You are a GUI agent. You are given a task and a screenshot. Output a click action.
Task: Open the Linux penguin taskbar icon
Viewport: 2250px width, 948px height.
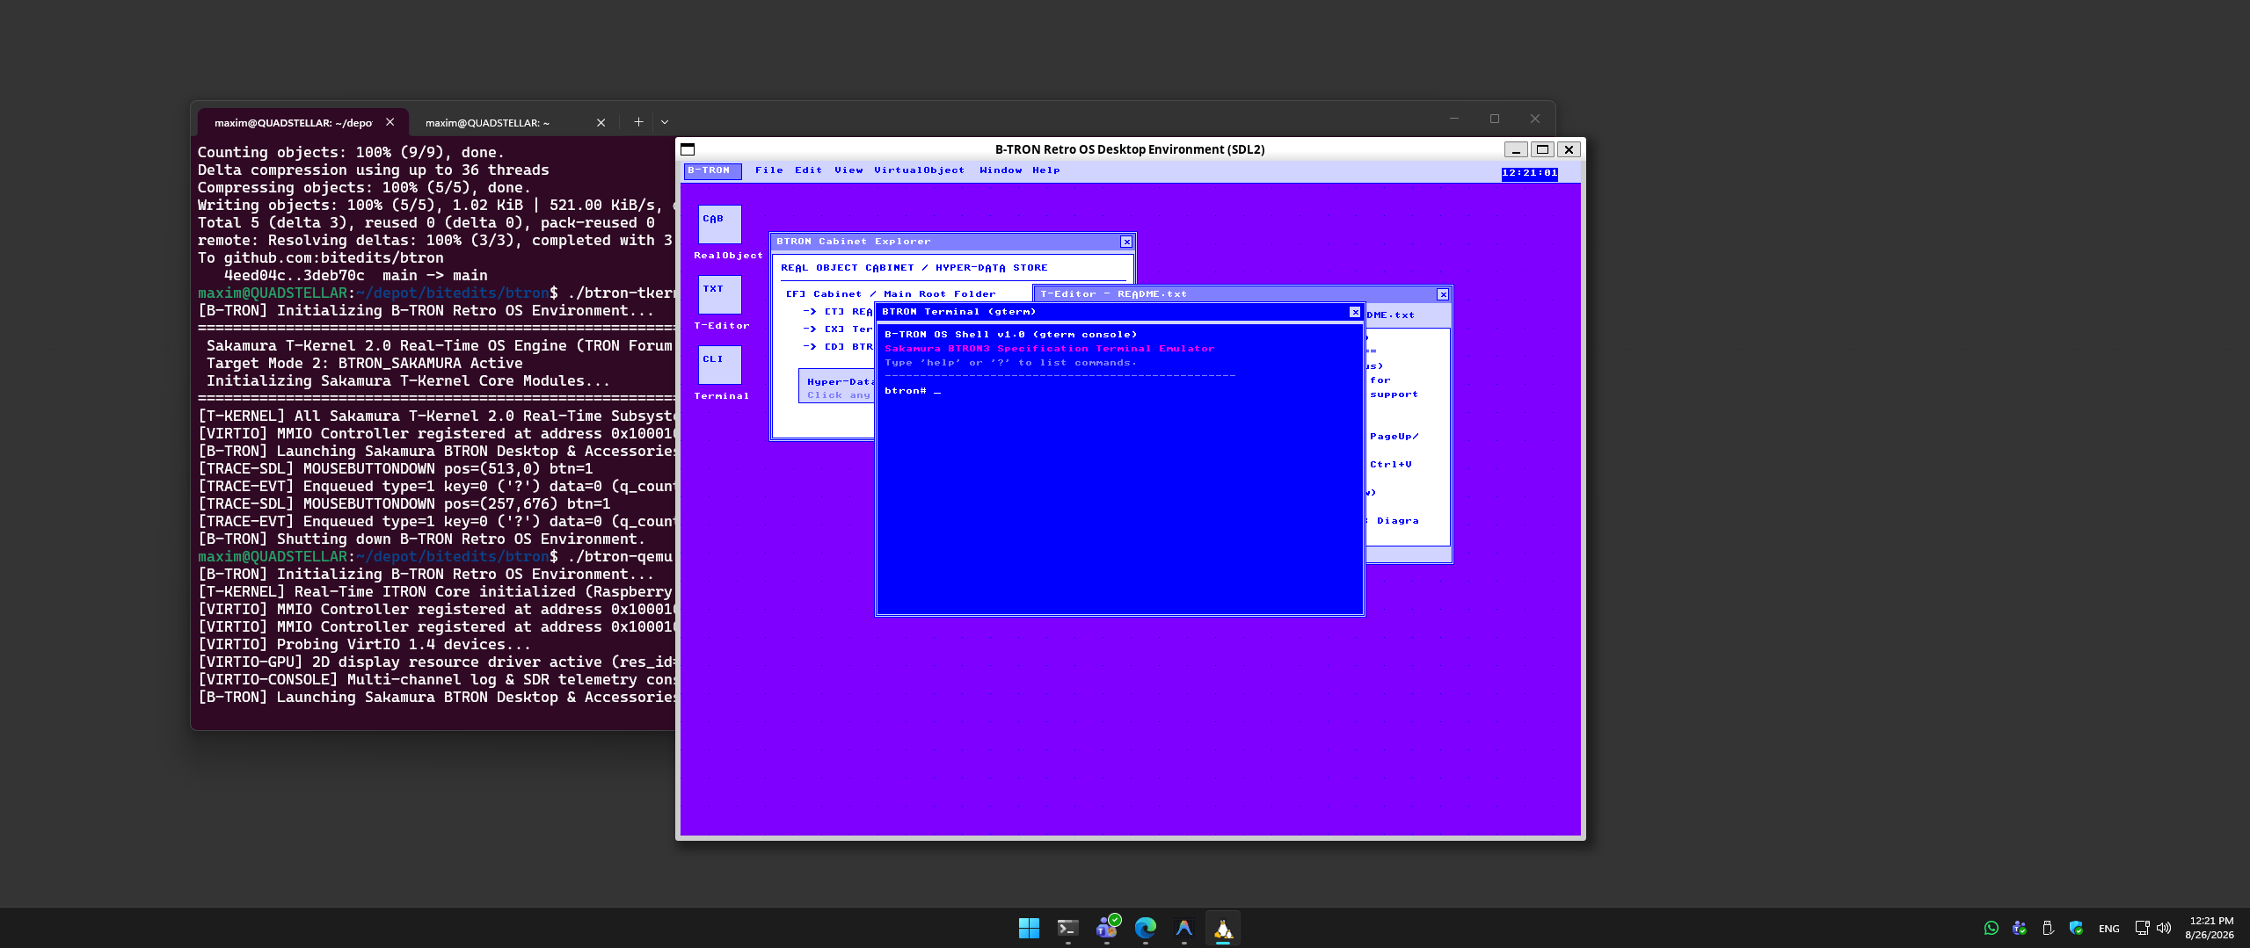coord(1223,928)
